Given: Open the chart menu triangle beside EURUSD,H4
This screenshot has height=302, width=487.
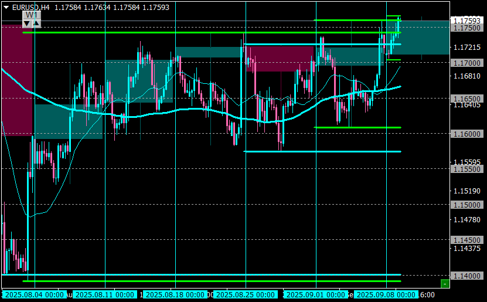Looking at the screenshot, I should pos(6,8).
